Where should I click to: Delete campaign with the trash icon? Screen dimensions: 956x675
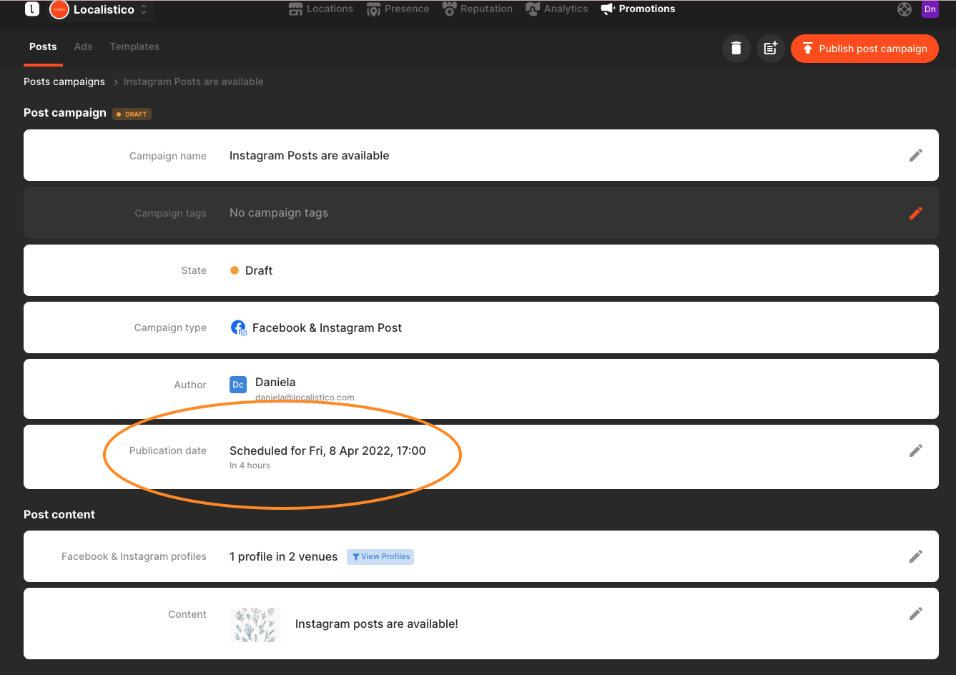click(x=736, y=49)
